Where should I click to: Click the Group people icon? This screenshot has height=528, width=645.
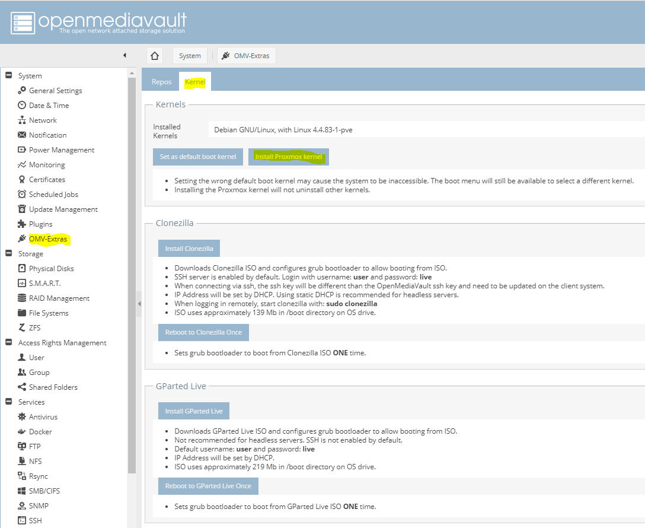(22, 371)
